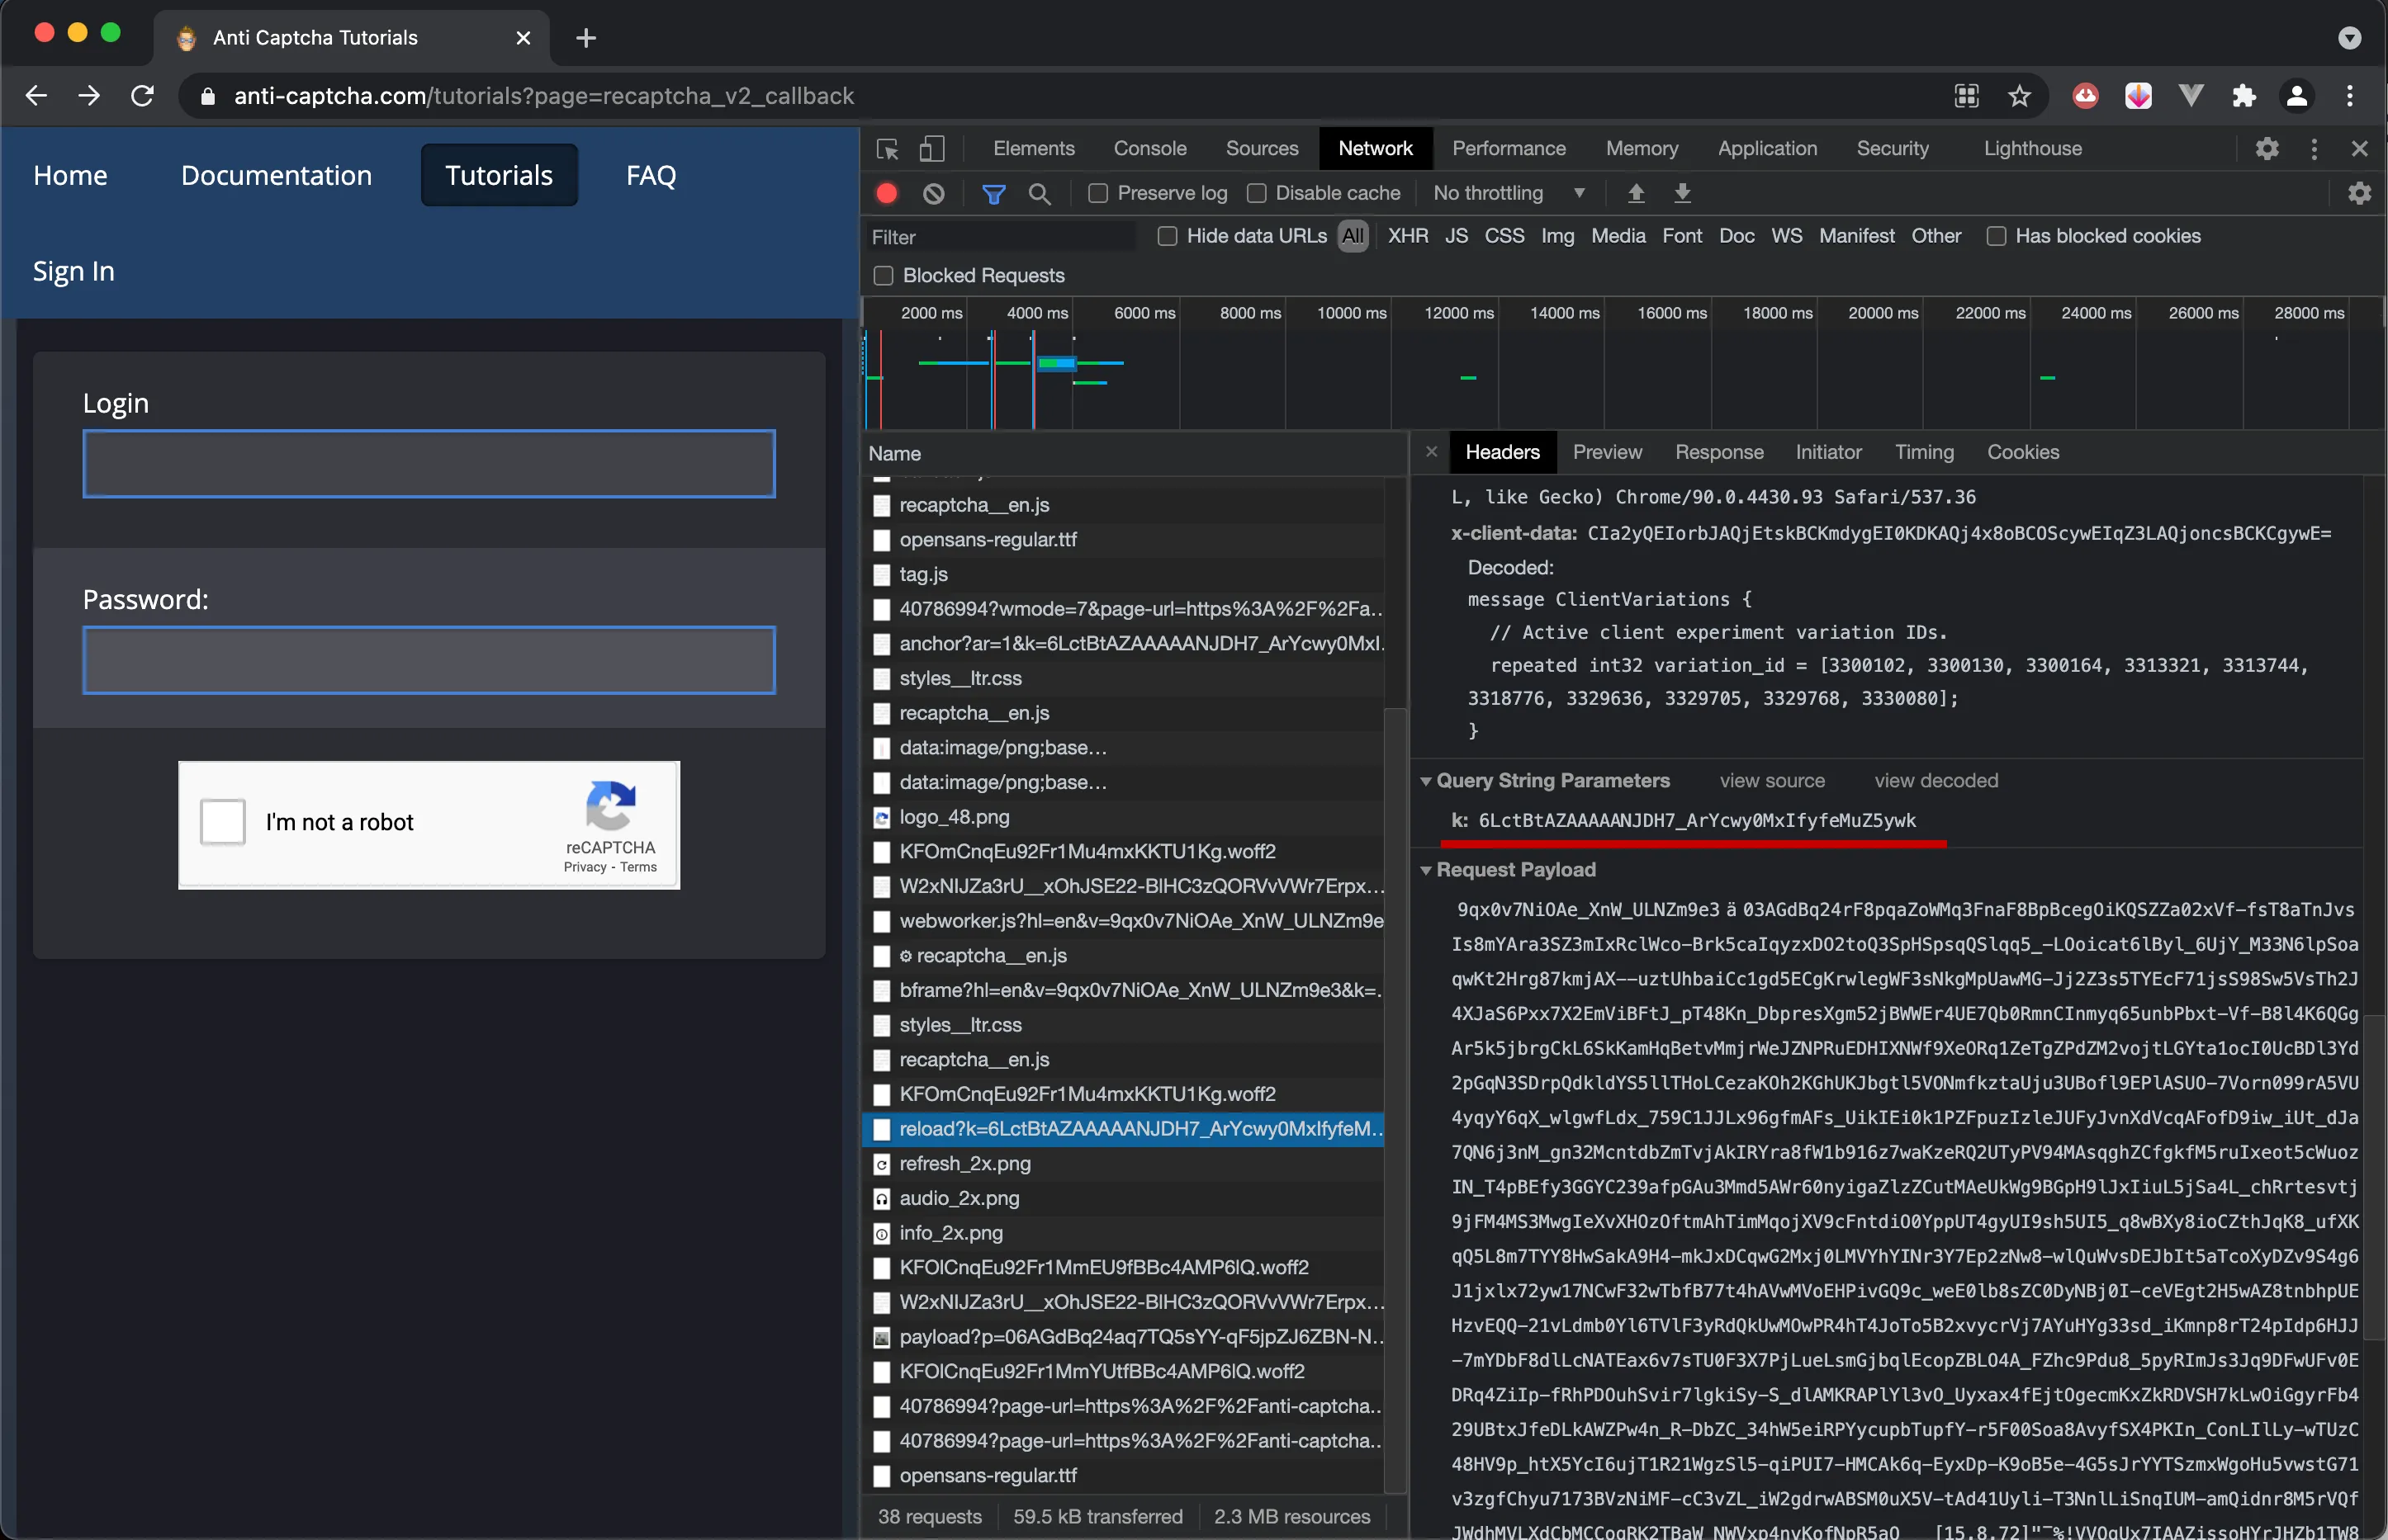Open network settings gear icon

pos(2359,193)
